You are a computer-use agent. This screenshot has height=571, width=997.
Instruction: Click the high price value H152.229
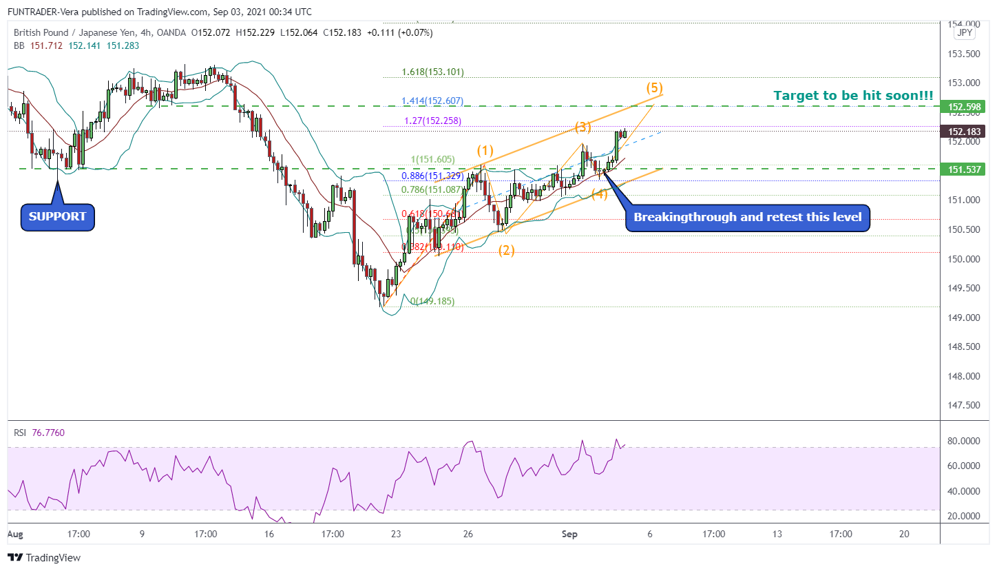pyautogui.click(x=256, y=32)
